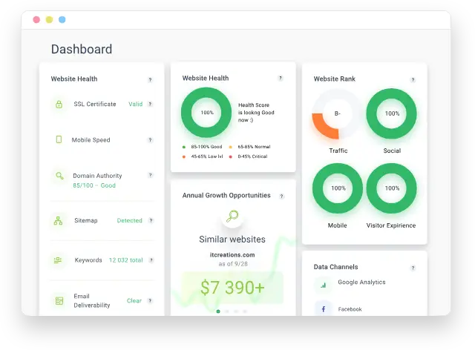Open help next to Annual Growth Opportunities

click(281, 196)
